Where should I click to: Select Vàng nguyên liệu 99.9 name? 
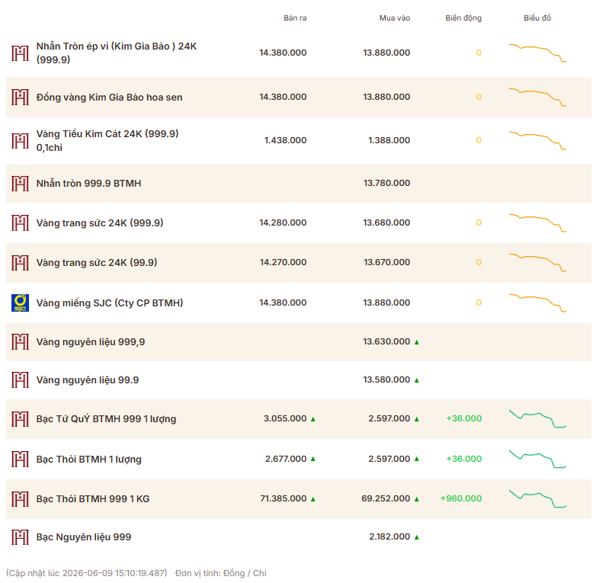(x=88, y=380)
